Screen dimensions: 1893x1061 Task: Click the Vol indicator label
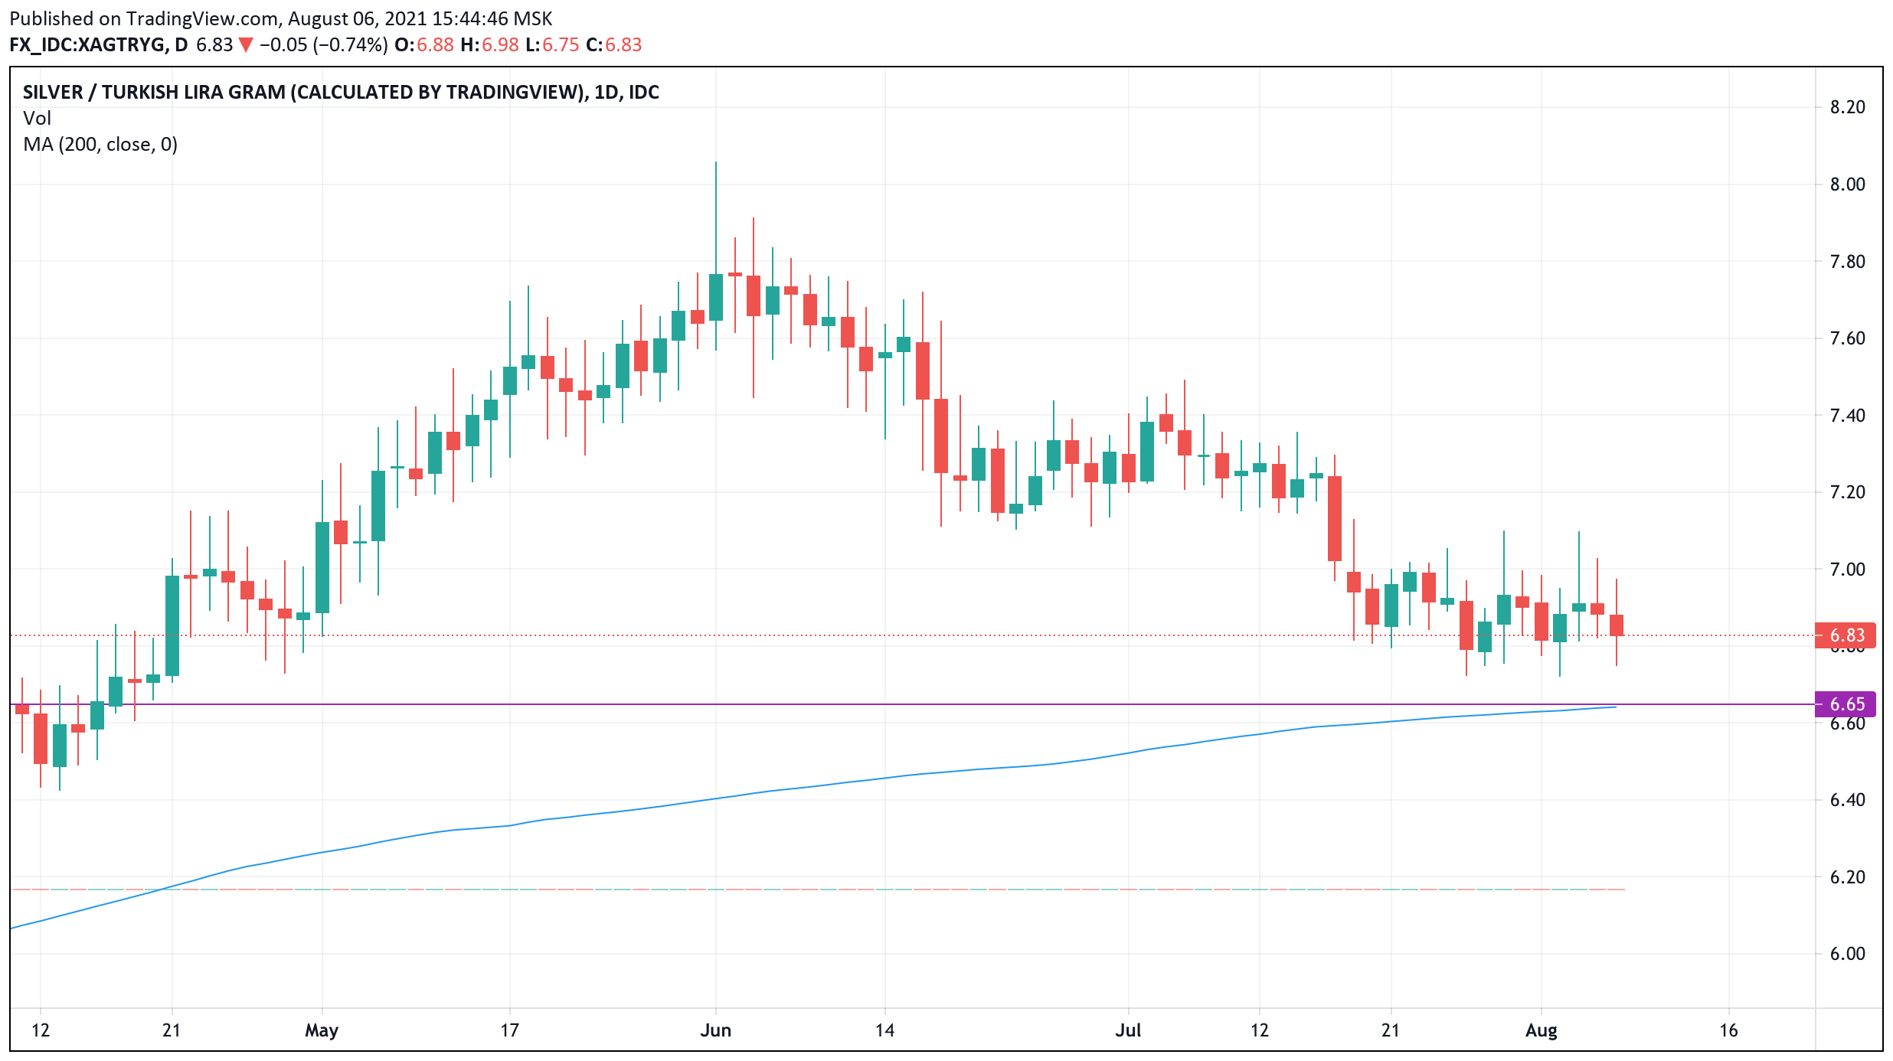(37, 118)
